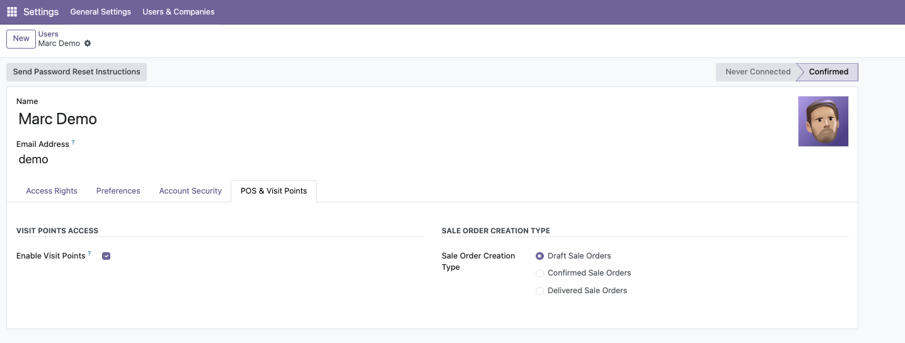905x343 pixels.
Task: Click the New button
Action: [x=21, y=38]
